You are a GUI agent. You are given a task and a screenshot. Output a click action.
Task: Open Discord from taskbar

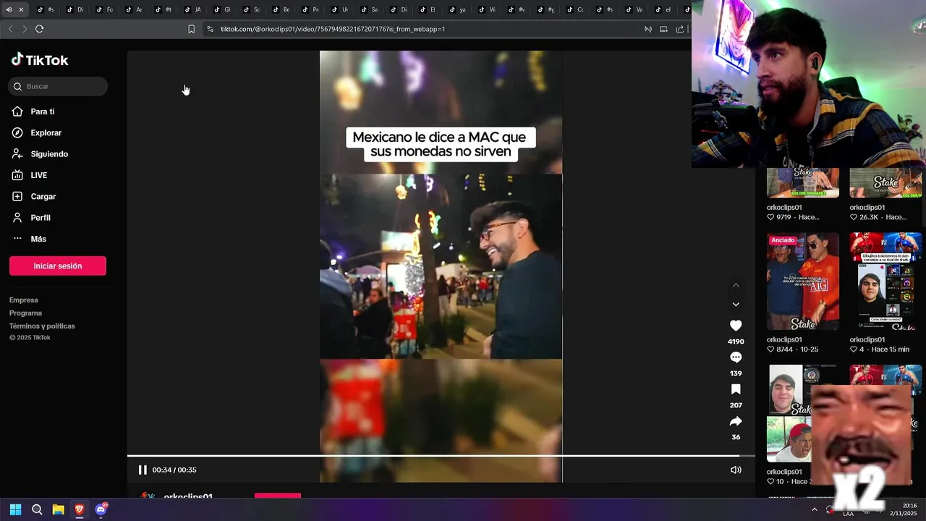(101, 509)
